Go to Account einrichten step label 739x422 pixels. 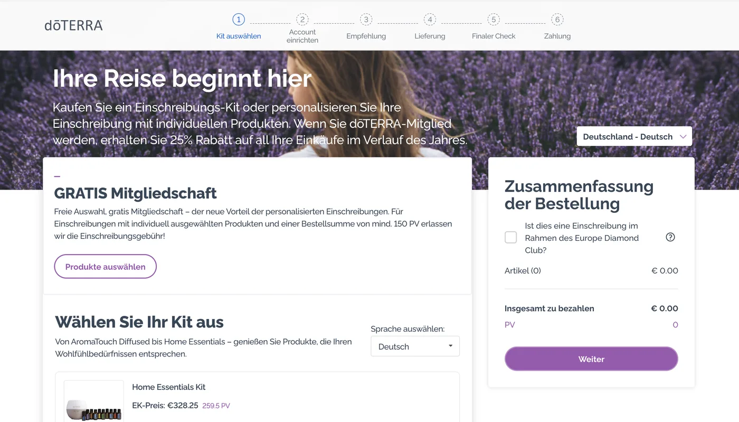(x=302, y=36)
